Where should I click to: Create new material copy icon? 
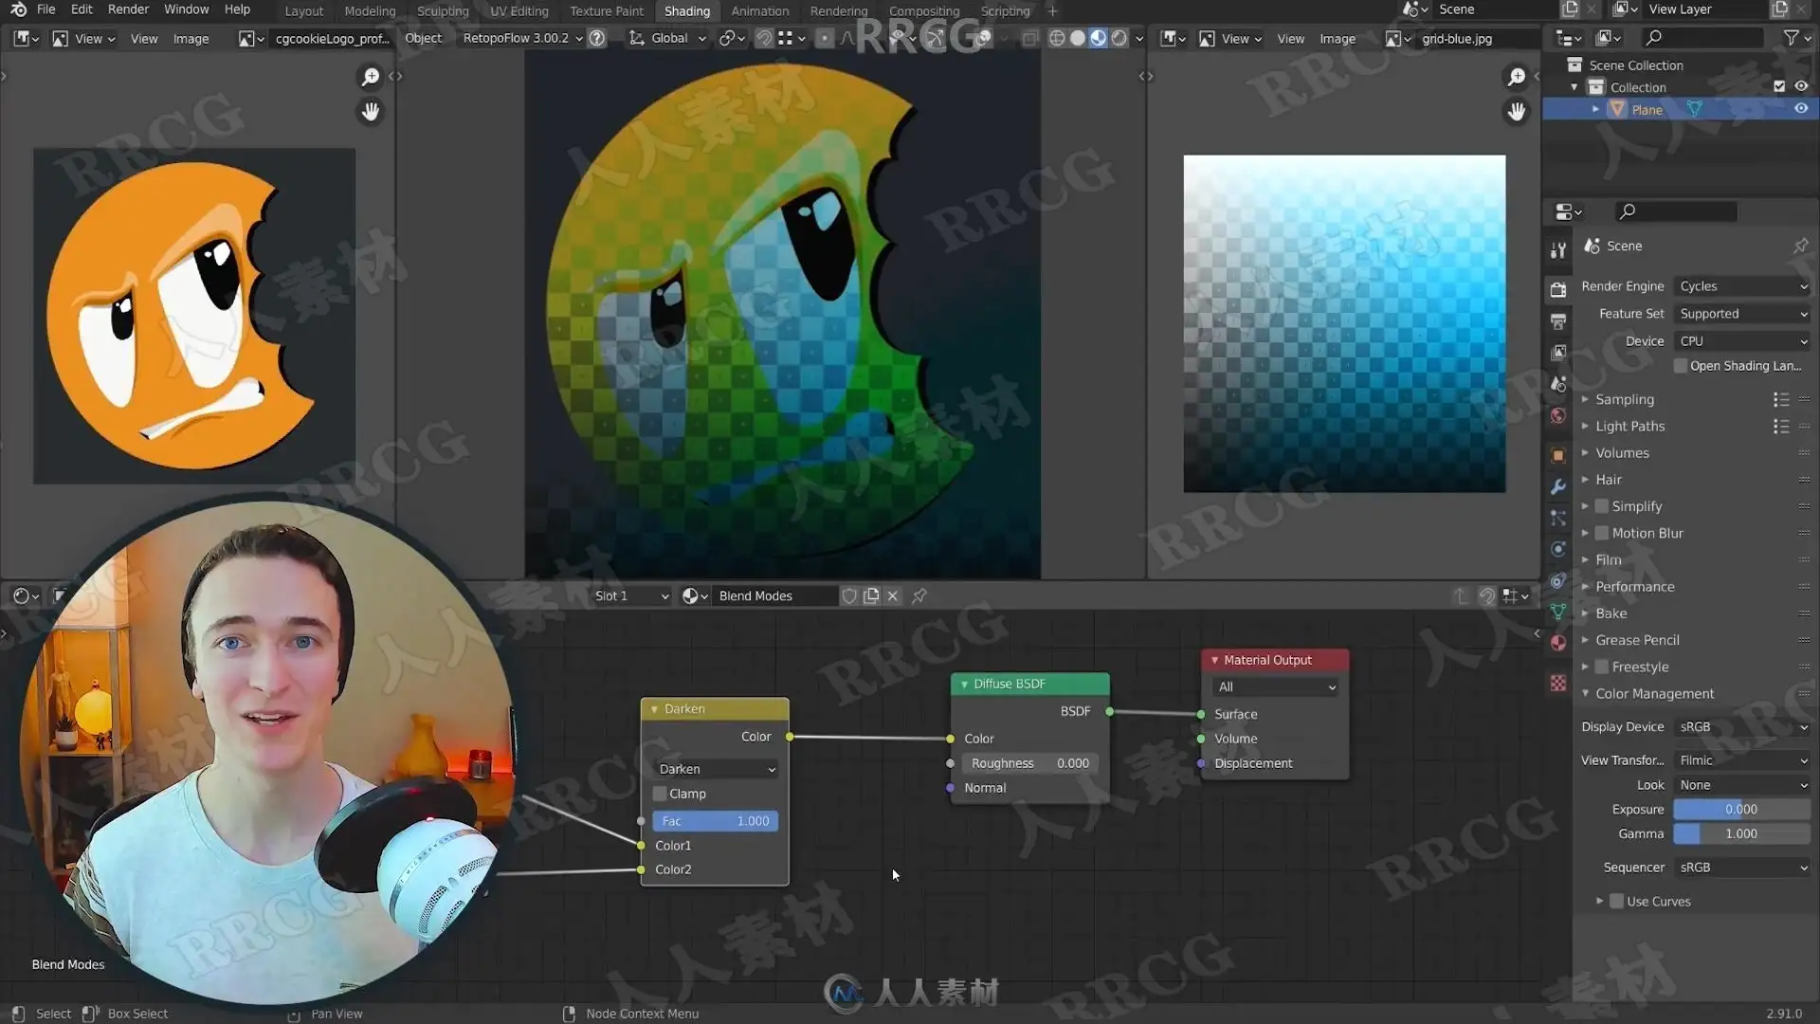click(x=871, y=595)
